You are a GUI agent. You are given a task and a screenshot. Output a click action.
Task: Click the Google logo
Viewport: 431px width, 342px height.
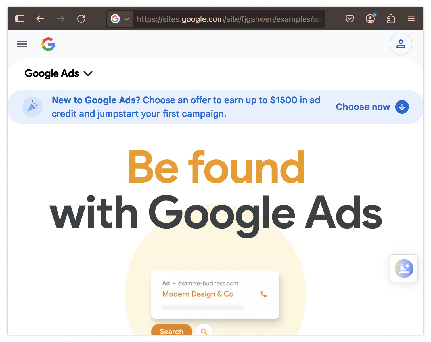pos(48,44)
